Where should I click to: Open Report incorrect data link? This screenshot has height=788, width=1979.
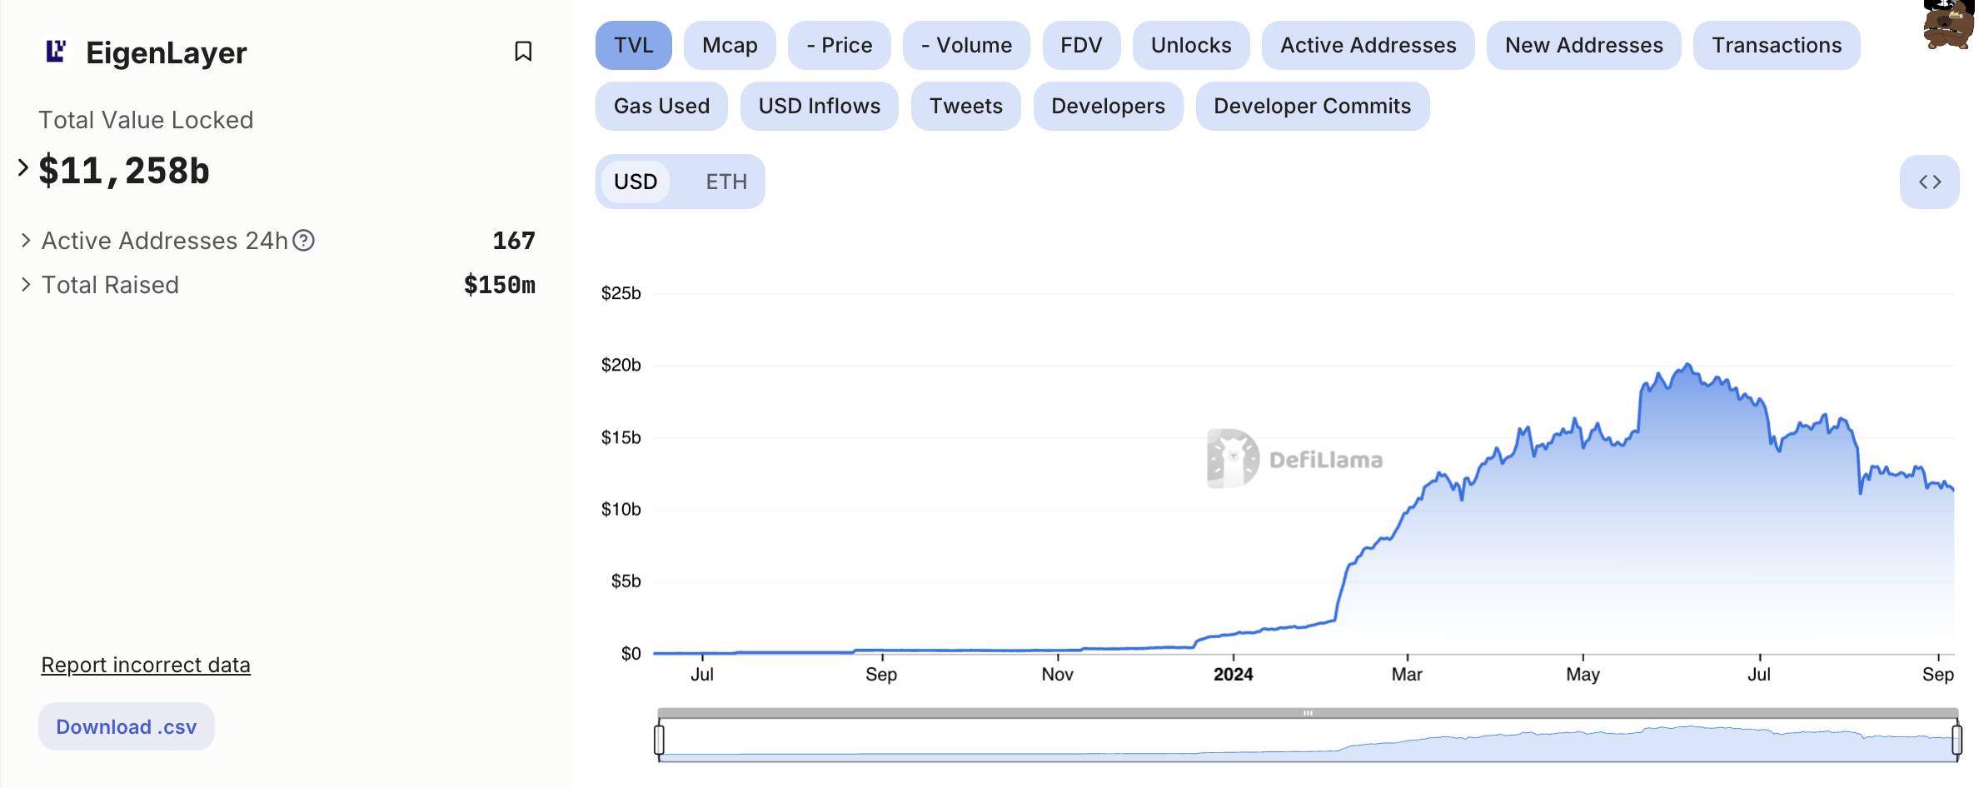pyautogui.click(x=146, y=665)
